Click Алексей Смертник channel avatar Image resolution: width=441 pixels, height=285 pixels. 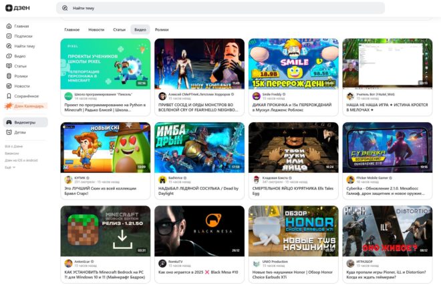[x=162, y=96]
